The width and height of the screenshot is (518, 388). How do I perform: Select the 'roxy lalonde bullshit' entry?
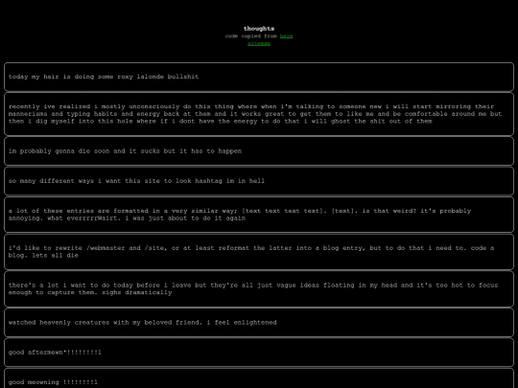point(259,77)
